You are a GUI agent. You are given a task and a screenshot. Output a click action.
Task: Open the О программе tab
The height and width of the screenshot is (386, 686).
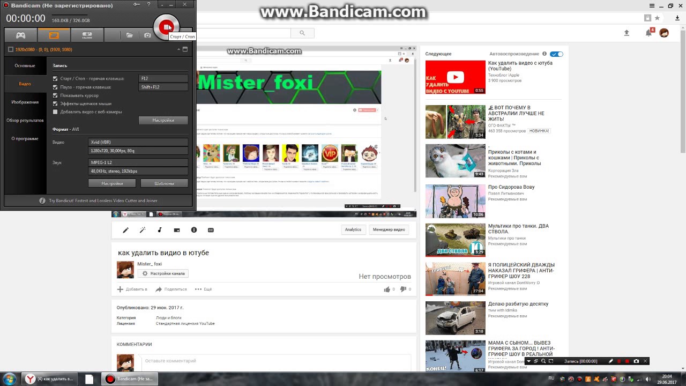25,138
